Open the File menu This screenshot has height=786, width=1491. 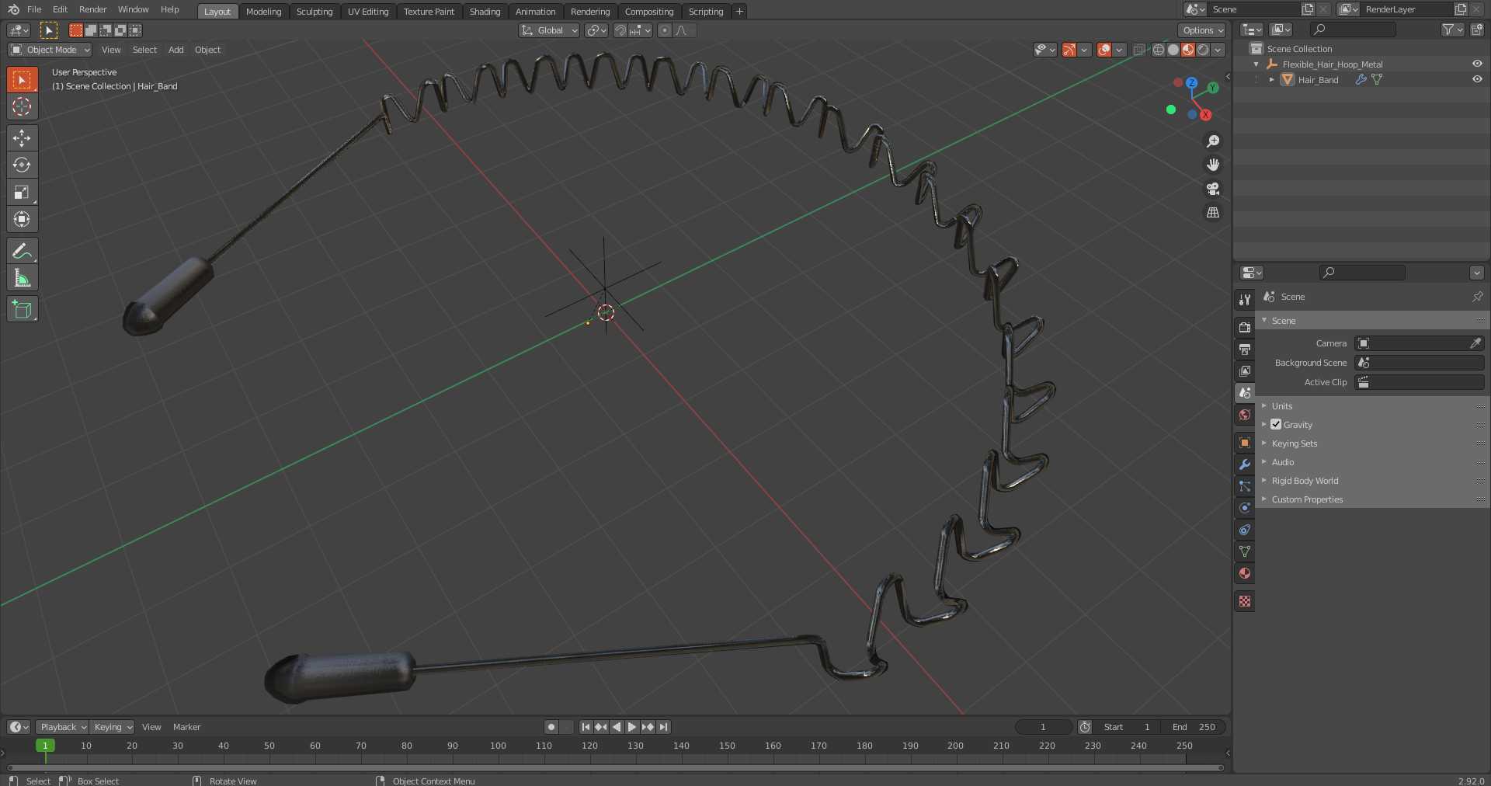pyautogui.click(x=34, y=9)
